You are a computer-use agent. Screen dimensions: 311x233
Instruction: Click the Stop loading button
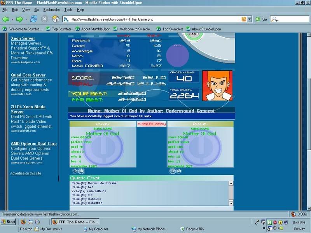(45, 19)
